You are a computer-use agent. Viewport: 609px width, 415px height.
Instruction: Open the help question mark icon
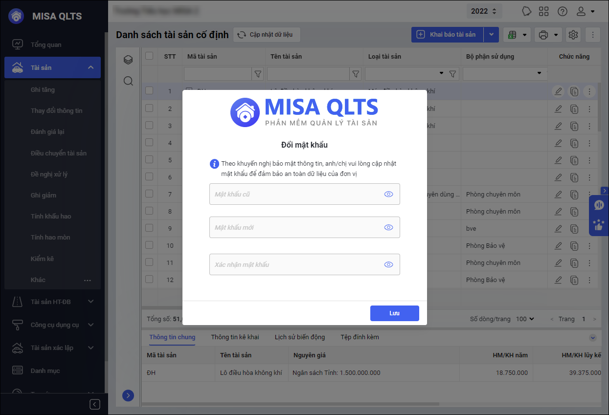click(562, 11)
